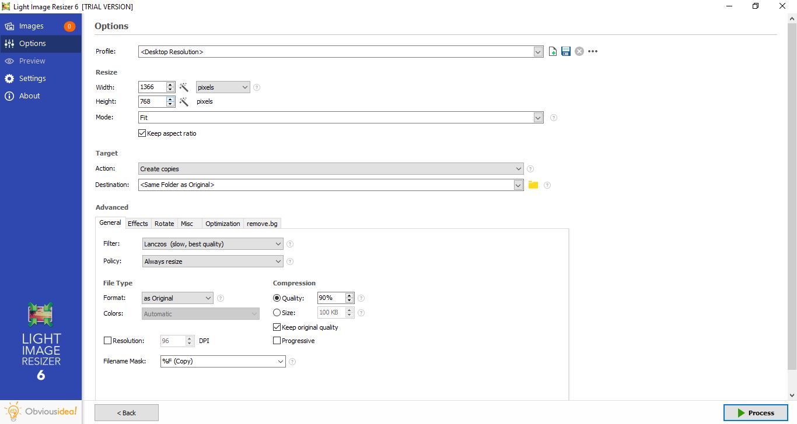Click the Preview eye sidebar icon
Screen dimensions: 797x424
pos(9,61)
